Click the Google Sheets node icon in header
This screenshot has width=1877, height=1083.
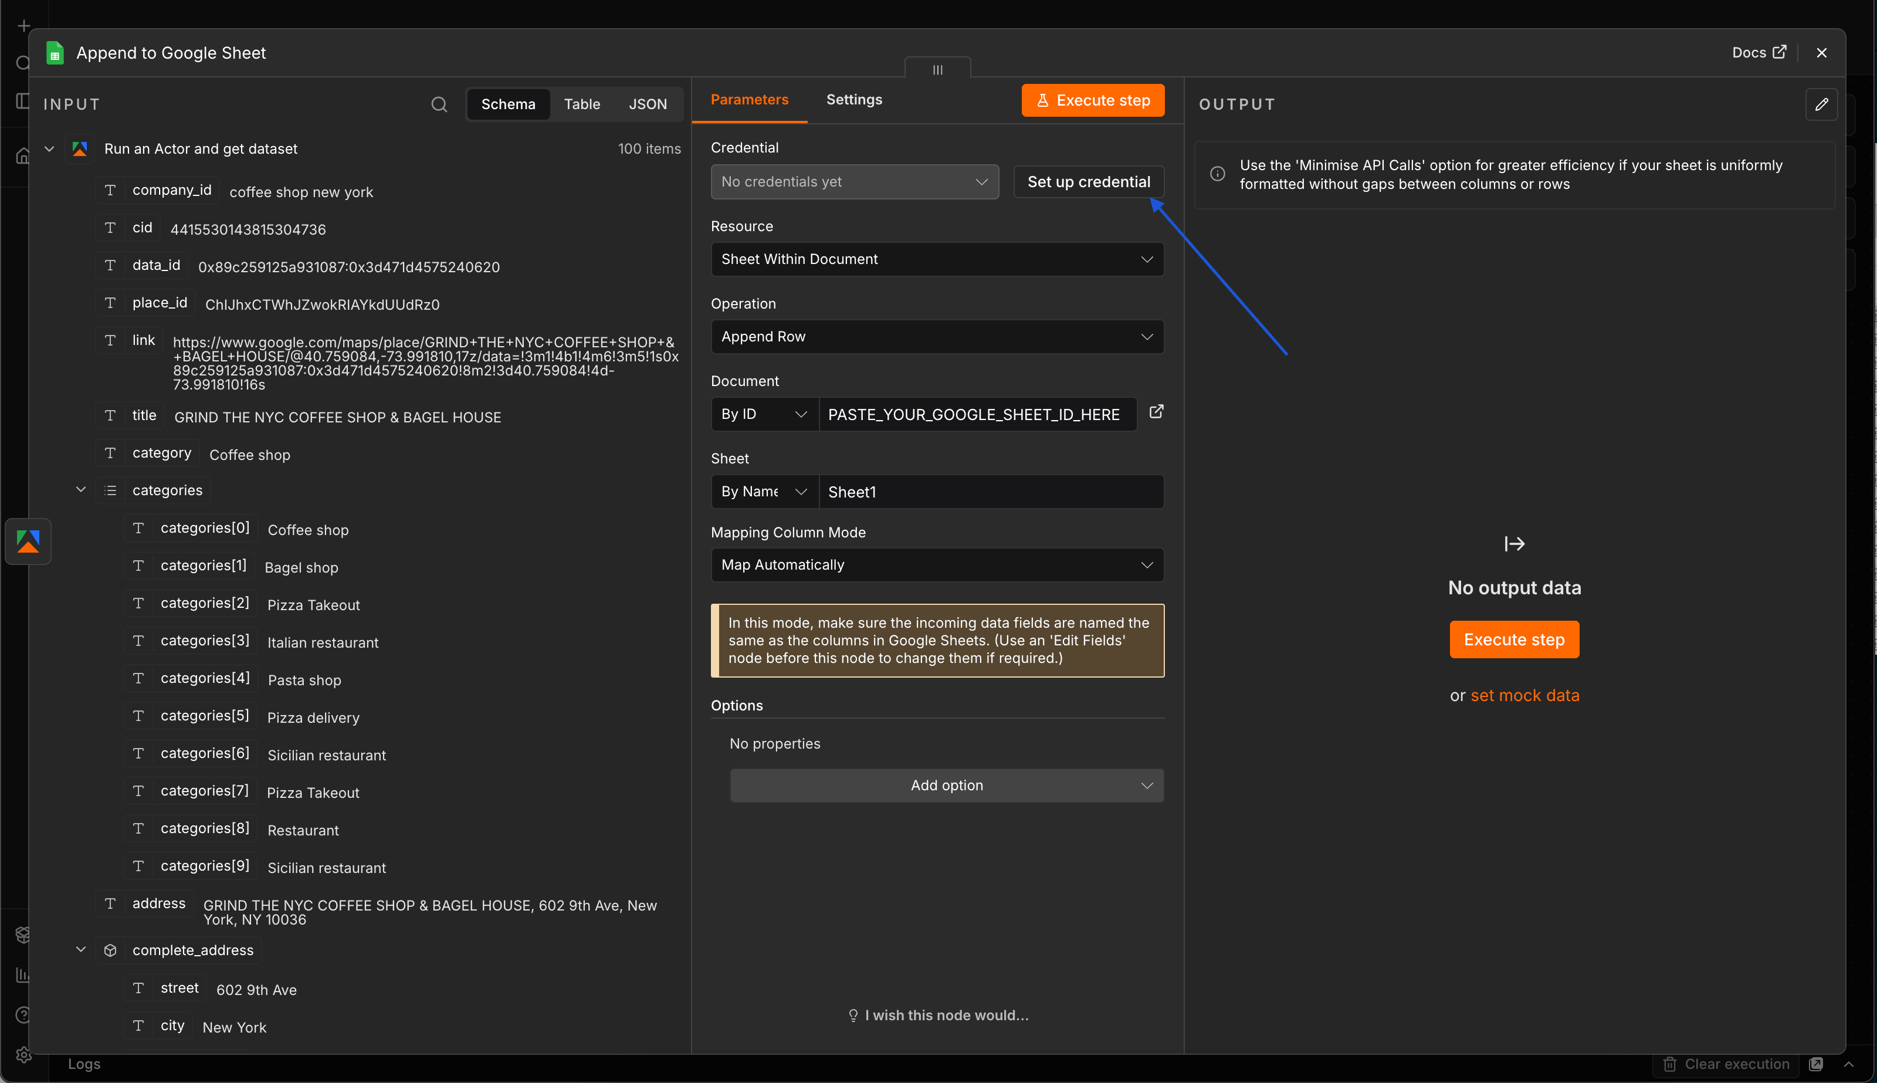(55, 53)
